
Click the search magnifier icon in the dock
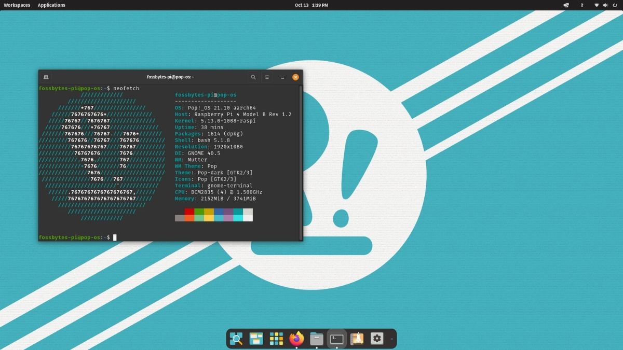tap(237, 339)
